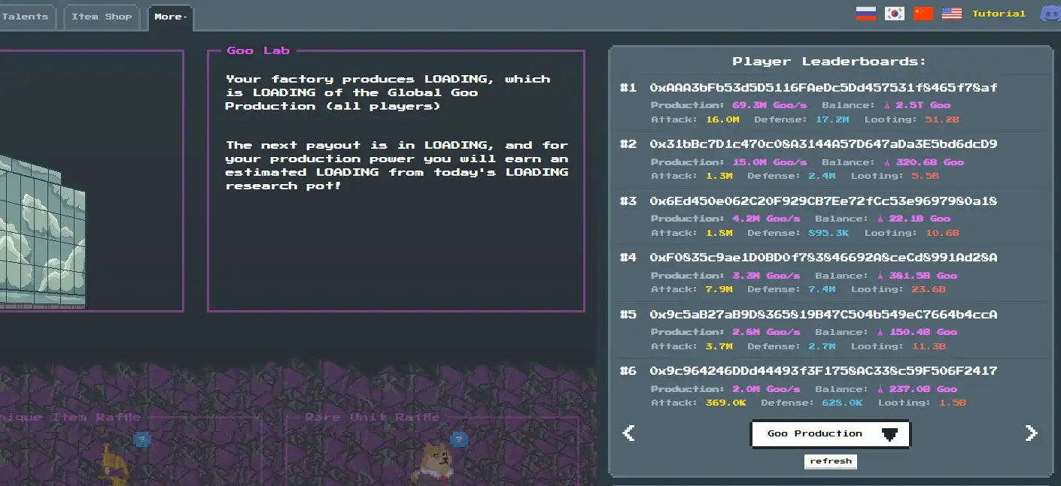Select the Russian flag language icon
Screen dimensions: 1061x486
pos(865,14)
